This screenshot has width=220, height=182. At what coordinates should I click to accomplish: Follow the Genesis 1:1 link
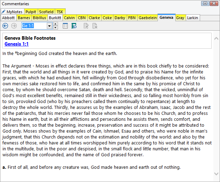(16, 44)
